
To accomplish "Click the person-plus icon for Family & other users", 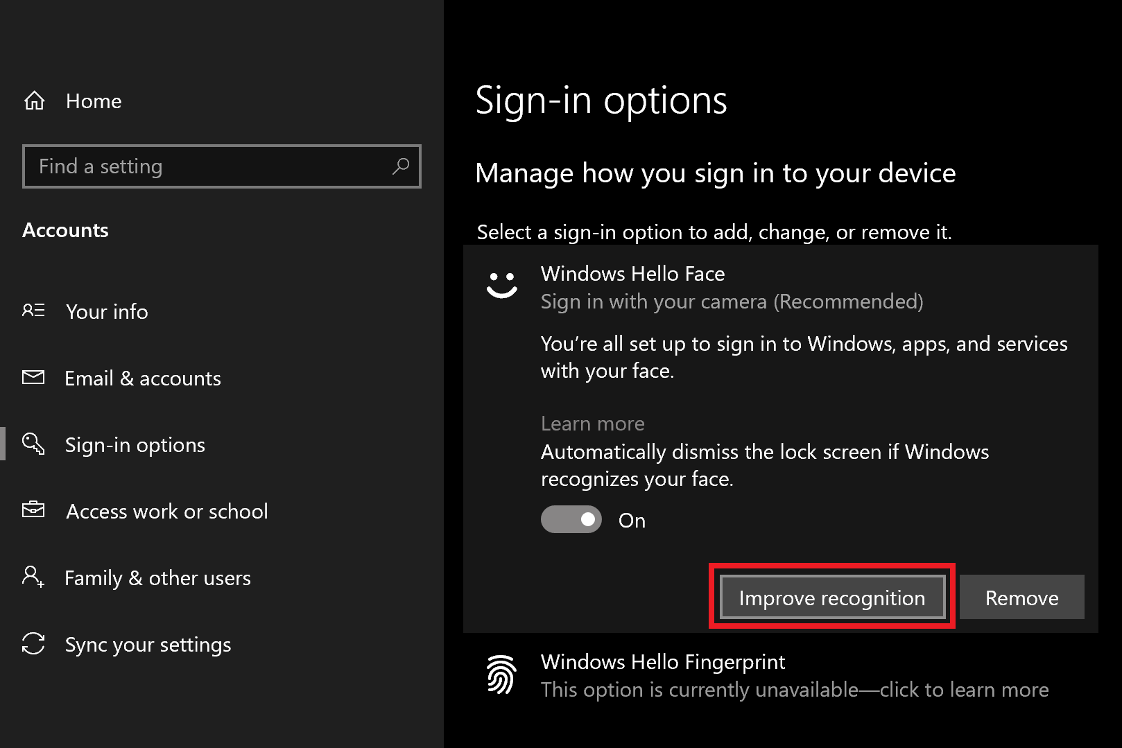I will [33, 577].
